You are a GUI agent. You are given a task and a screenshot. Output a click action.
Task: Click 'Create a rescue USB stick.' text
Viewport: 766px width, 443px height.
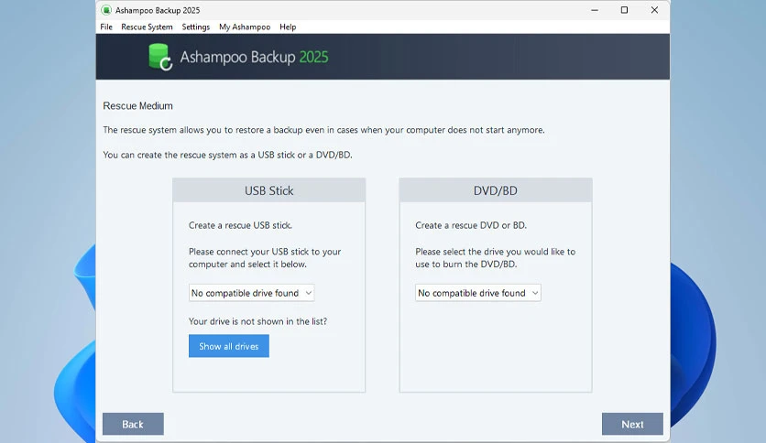click(x=240, y=225)
